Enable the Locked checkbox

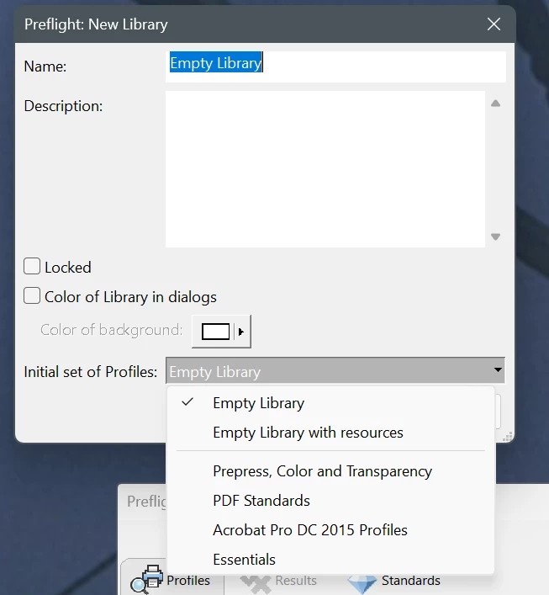point(32,267)
